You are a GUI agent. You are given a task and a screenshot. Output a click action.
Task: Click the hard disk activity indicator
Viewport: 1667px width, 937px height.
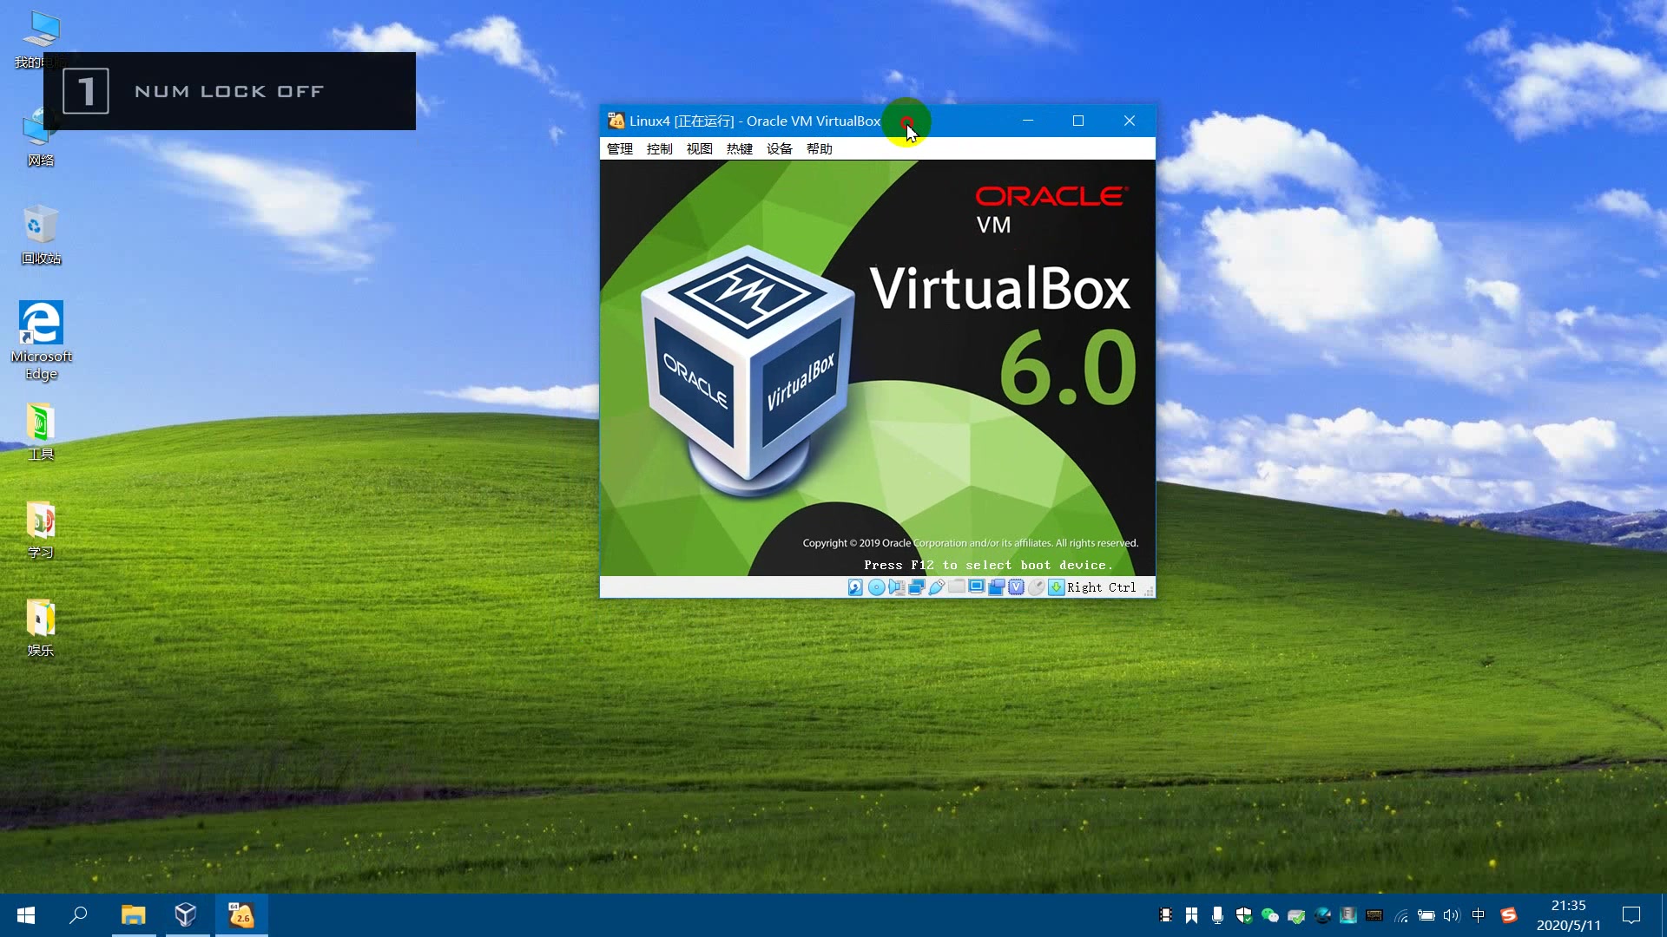point(855,587)
